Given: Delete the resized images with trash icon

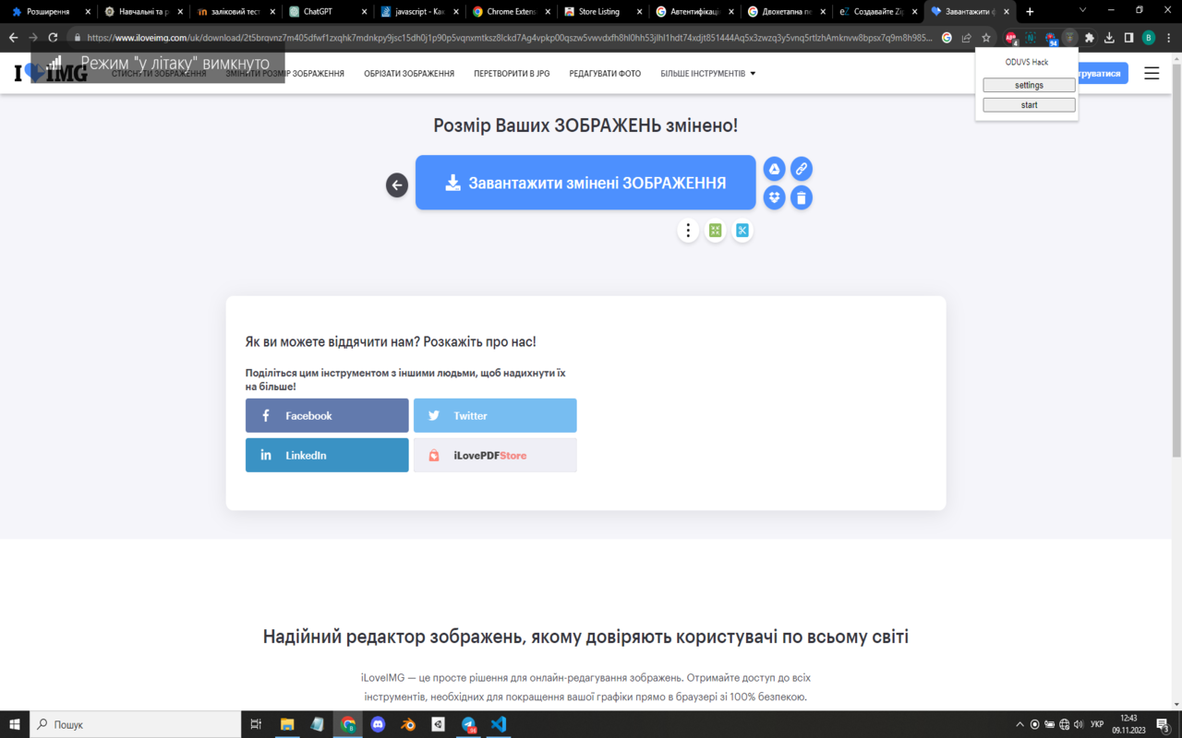Looking at the screenshot, I should point(801,197).
